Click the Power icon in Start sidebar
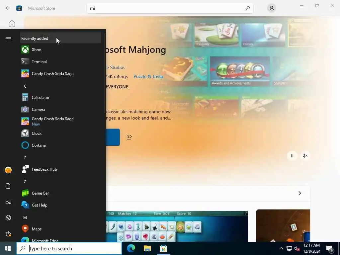Viewport: 340px width, 255px height. (x=8, y=234)
